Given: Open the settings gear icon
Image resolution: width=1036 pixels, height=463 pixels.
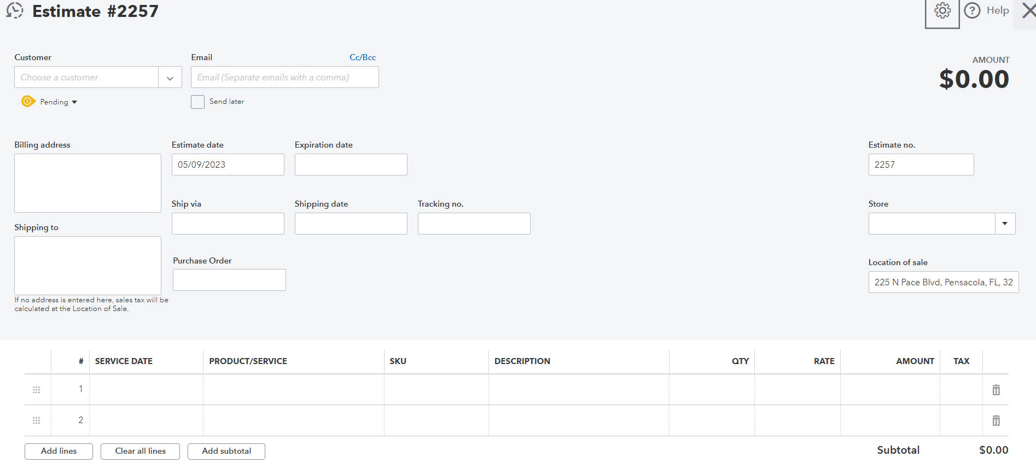Looking at the screenshot, I should coord(942,11).
